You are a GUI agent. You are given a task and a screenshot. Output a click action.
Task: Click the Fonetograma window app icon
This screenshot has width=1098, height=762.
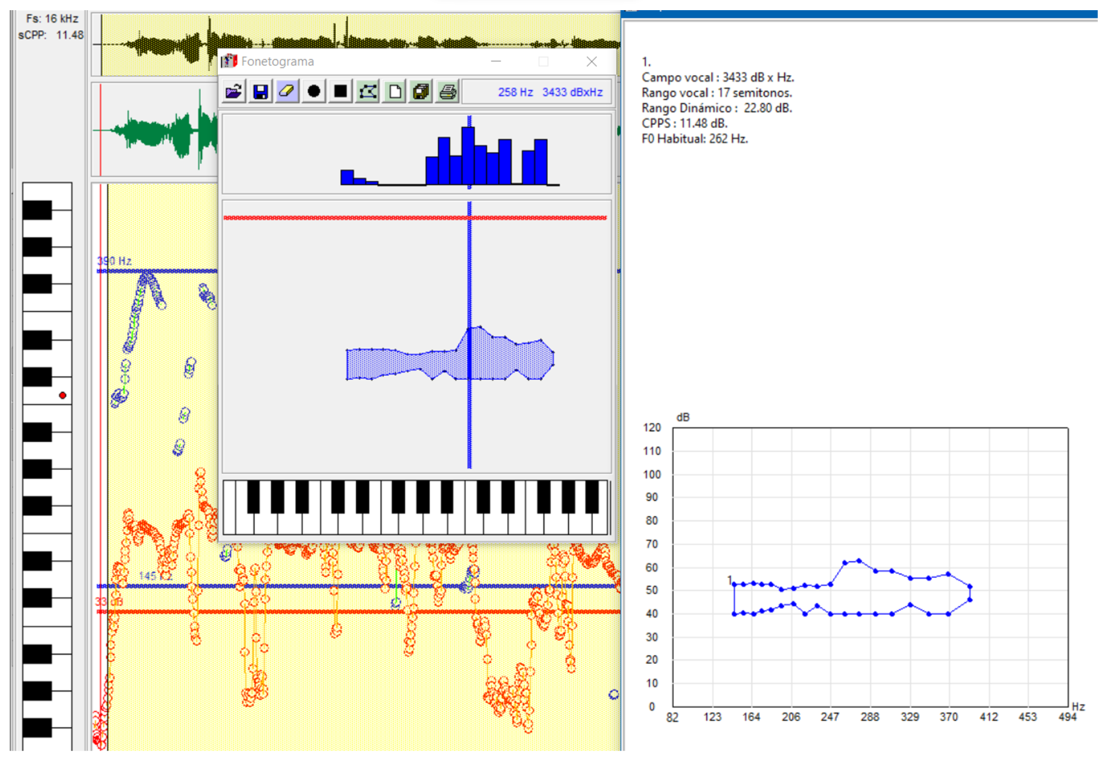click(229, 61)
